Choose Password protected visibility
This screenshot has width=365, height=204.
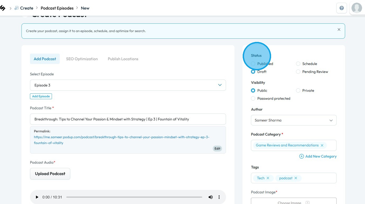pos(253,98)
